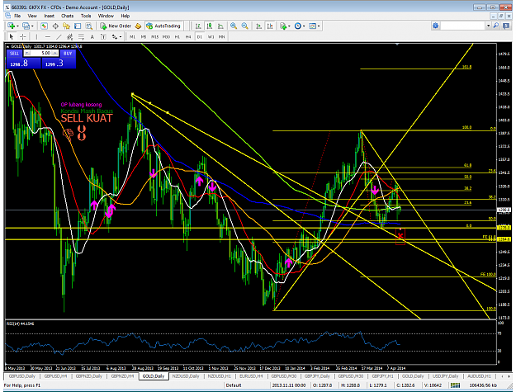Open the Insert menu
516x392 pixels.
49,16
